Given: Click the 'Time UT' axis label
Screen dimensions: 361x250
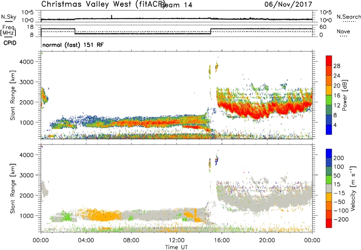Looking at the screenshot, I should (176, 247).
